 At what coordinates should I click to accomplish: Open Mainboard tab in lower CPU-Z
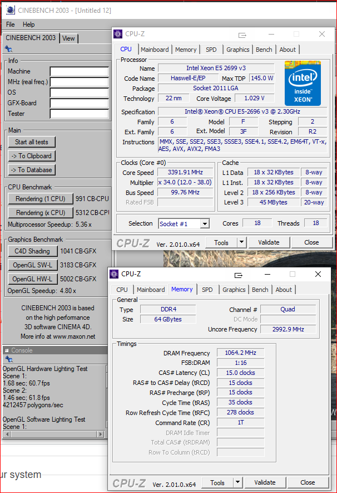click(151, 290)
